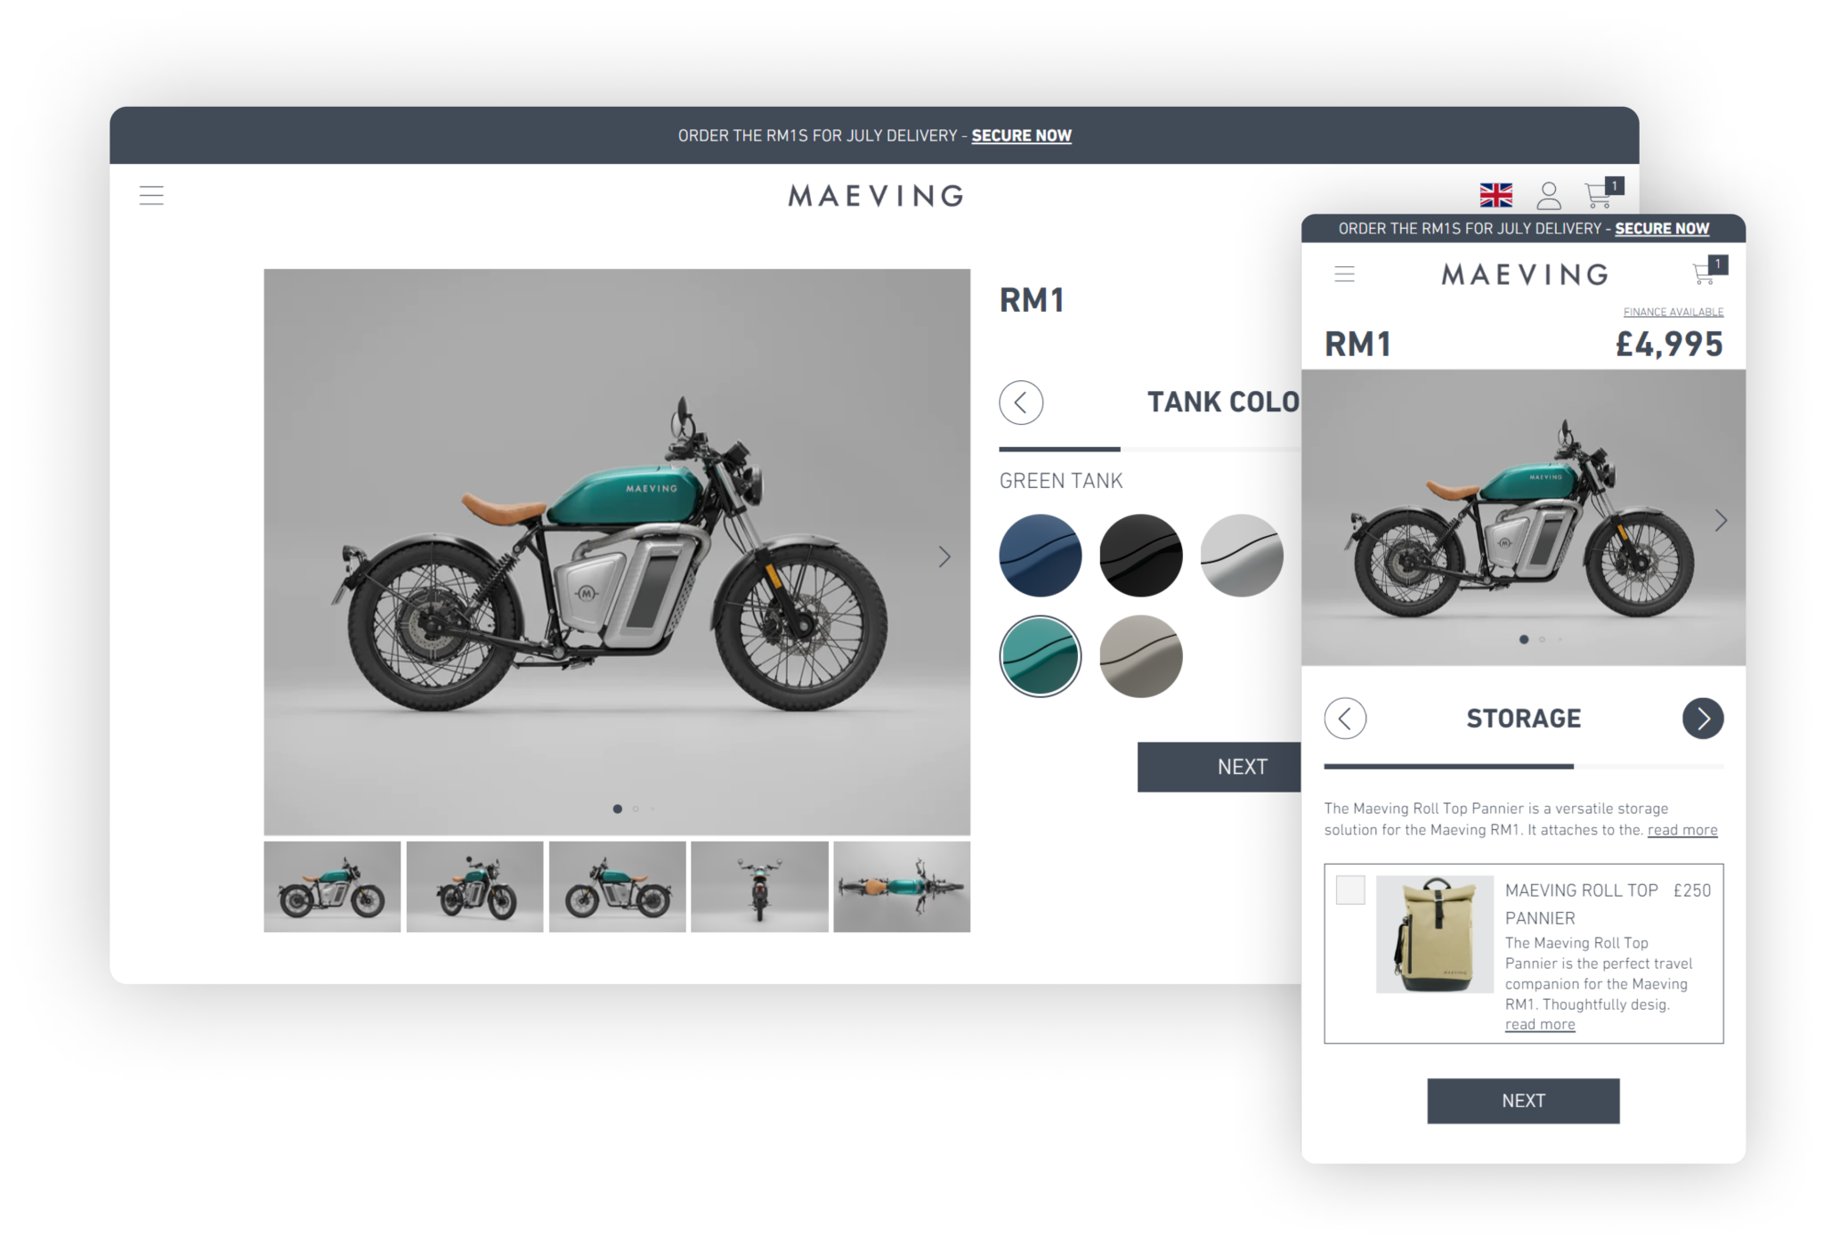This screenshot has width=1823, height=1244.
Task: Tick the Maeving Roll Top Pannier checkbox
Action: click(x=1349, y=890)
